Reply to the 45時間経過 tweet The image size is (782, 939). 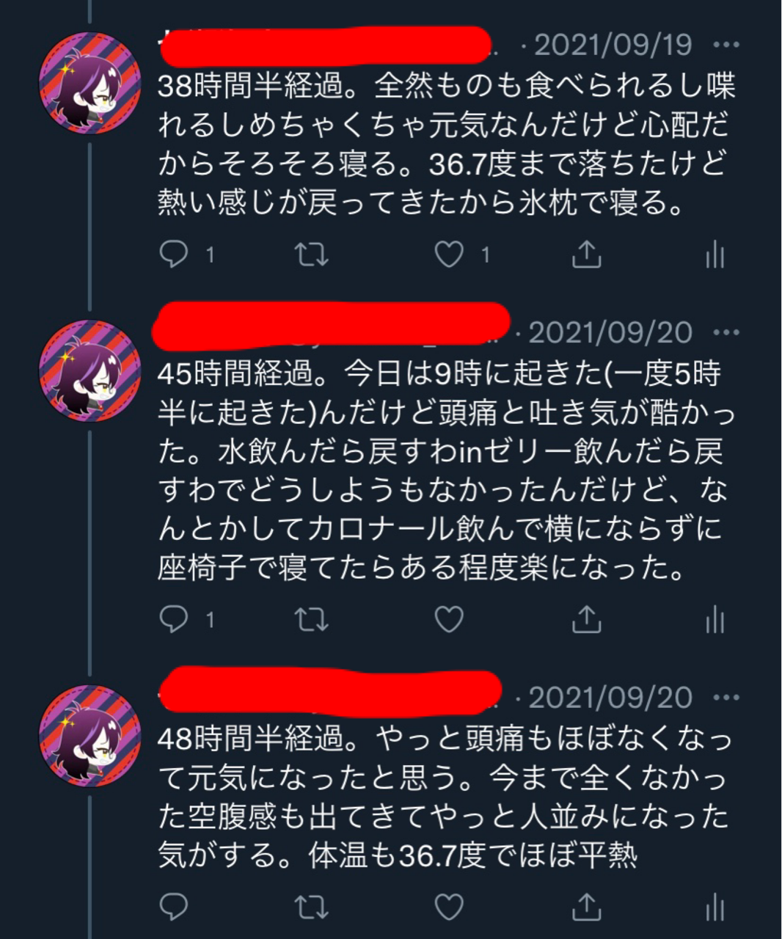[x=174, y=620]
